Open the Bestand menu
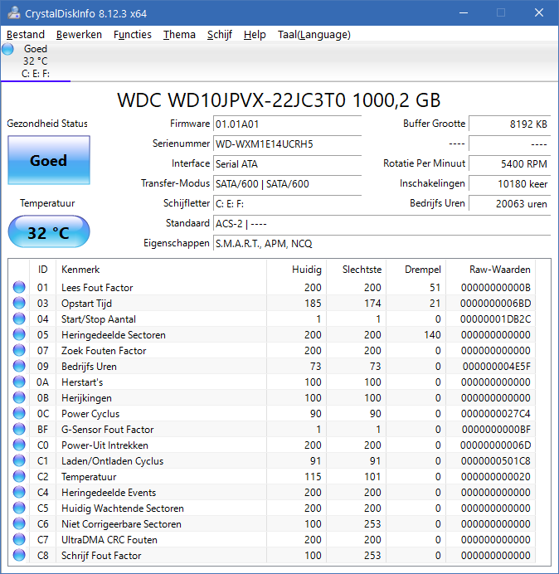 pos(26,35)
